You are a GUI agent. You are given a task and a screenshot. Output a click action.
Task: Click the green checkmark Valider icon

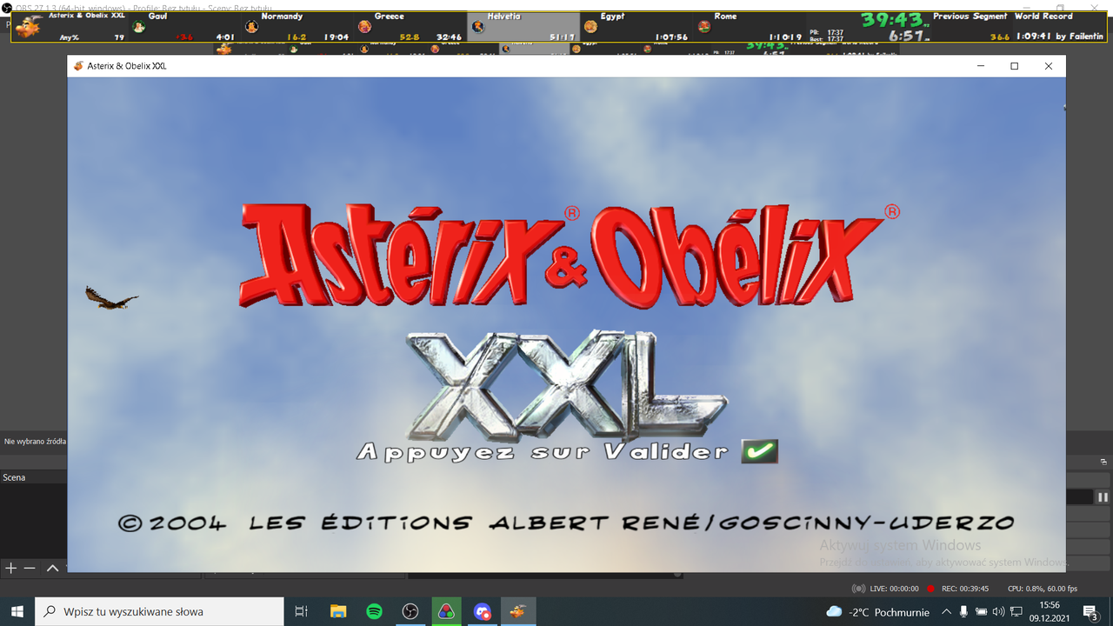pyautogui.click(x=759, y=451)
